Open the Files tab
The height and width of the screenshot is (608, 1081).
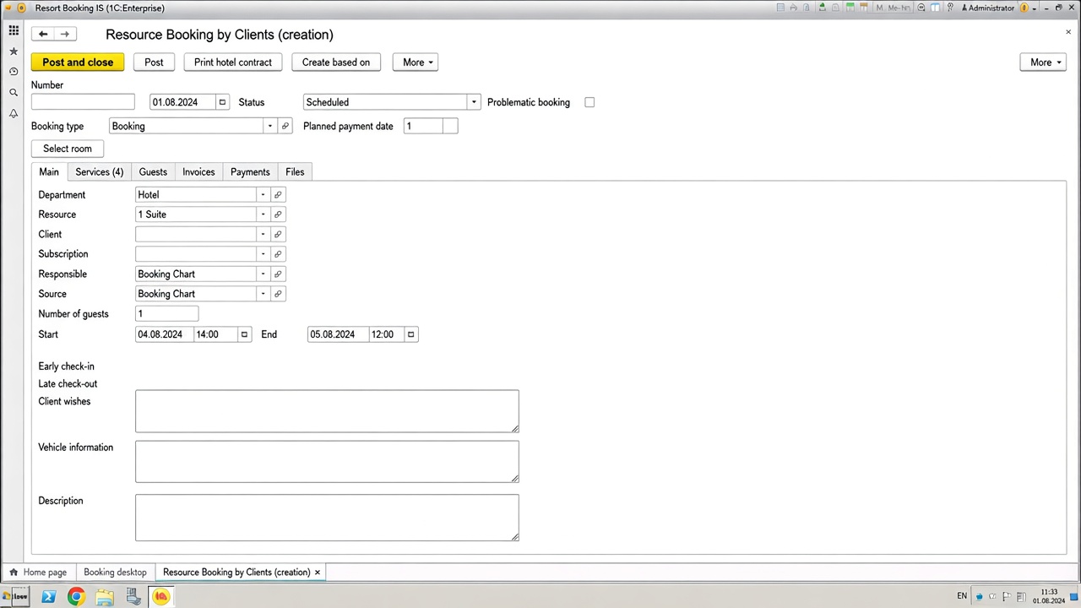(295, 172)
